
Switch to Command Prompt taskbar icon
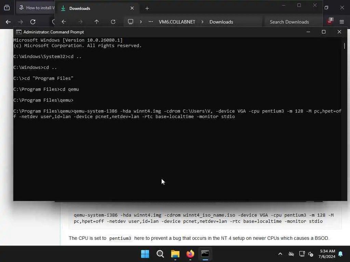tap(205, 254)
